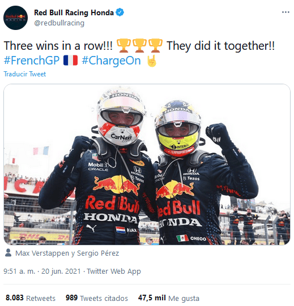Open the drivers celebration photo
This screenshot has width=294, height=306.
(147, 165)
